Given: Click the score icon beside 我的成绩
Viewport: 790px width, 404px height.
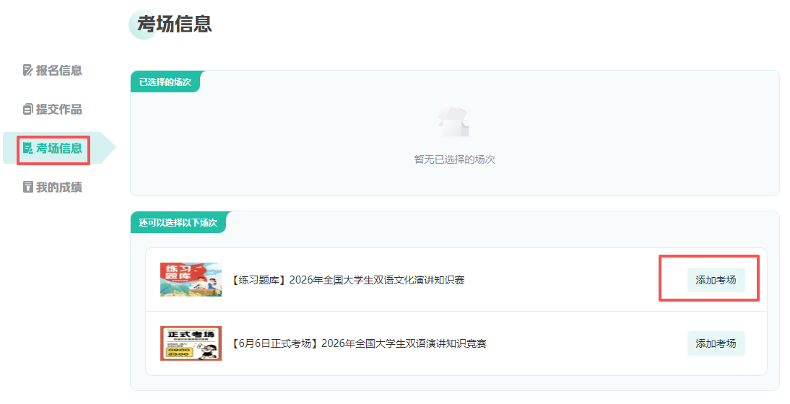Looking at the screenshot, I should (x=28, y=187).
